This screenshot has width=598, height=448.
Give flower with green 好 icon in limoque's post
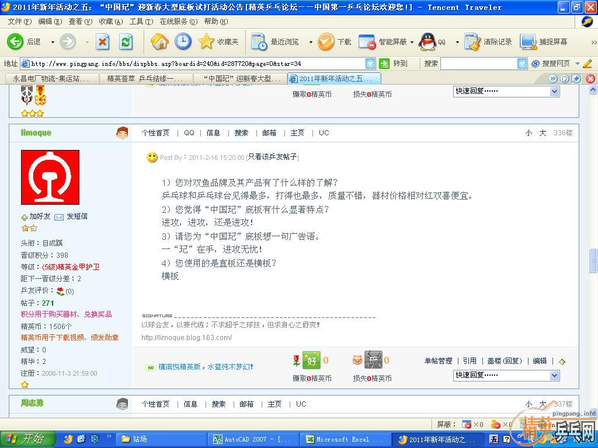311,360
